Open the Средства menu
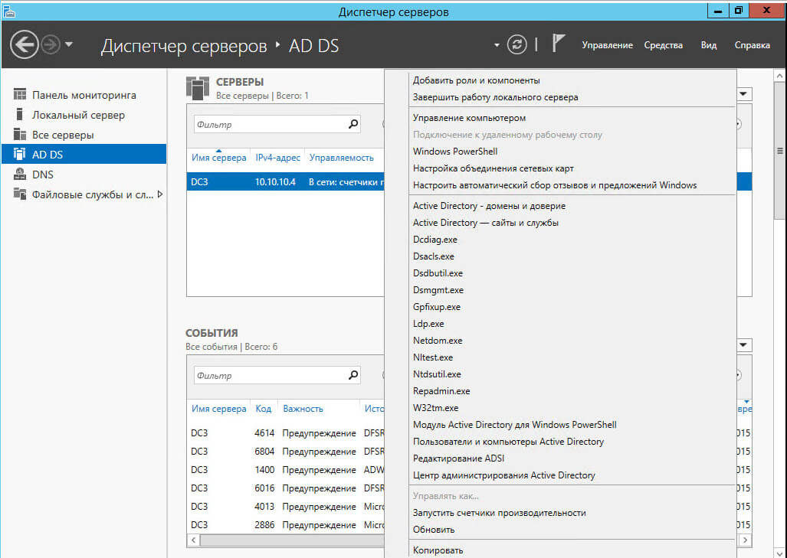Image resolution: width=787 pixels, height=558 pixels. (663, 45)
